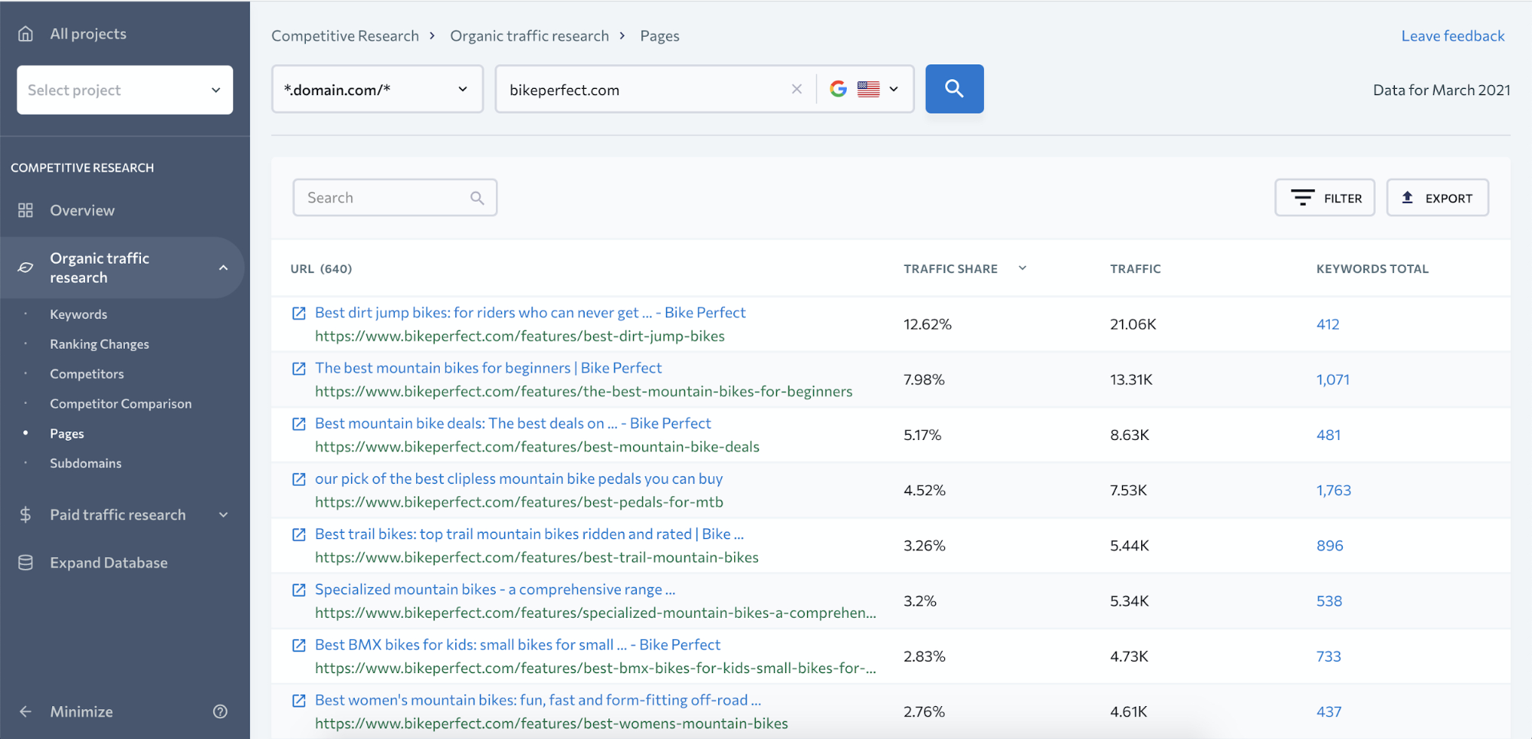Click the help question mark icon
This screenshot has width=1532, height=739.
pos(220,711)
